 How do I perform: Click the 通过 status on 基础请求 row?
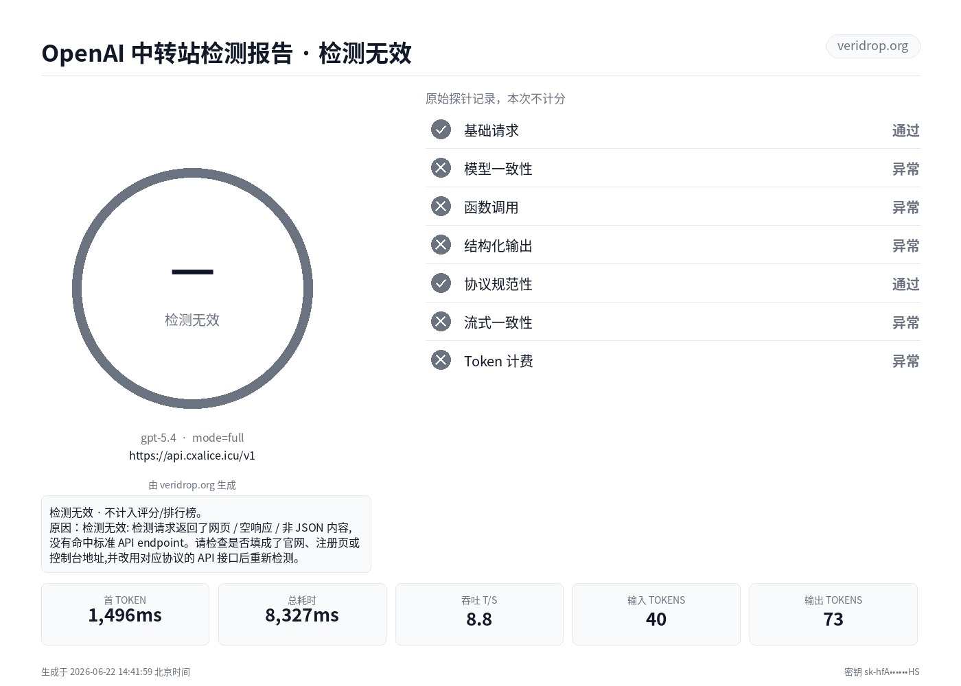[x=905, y=130]
